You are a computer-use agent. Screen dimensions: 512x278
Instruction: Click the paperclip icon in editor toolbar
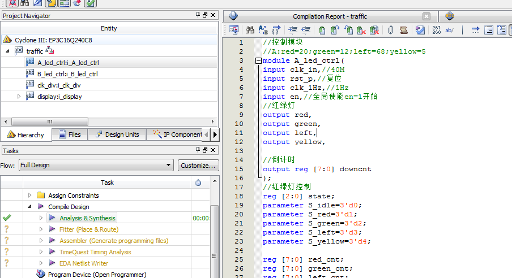pos(390,30)
